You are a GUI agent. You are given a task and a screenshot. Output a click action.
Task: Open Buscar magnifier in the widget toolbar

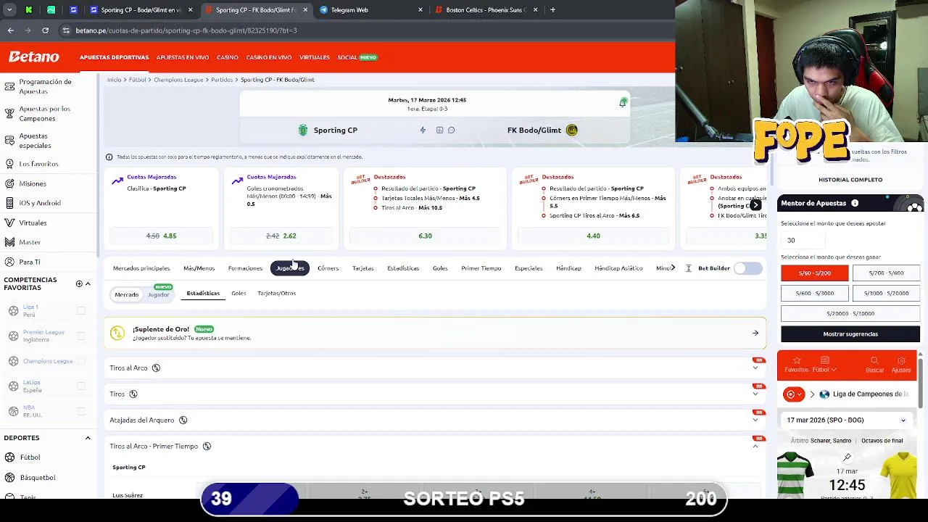click(874, 365)
